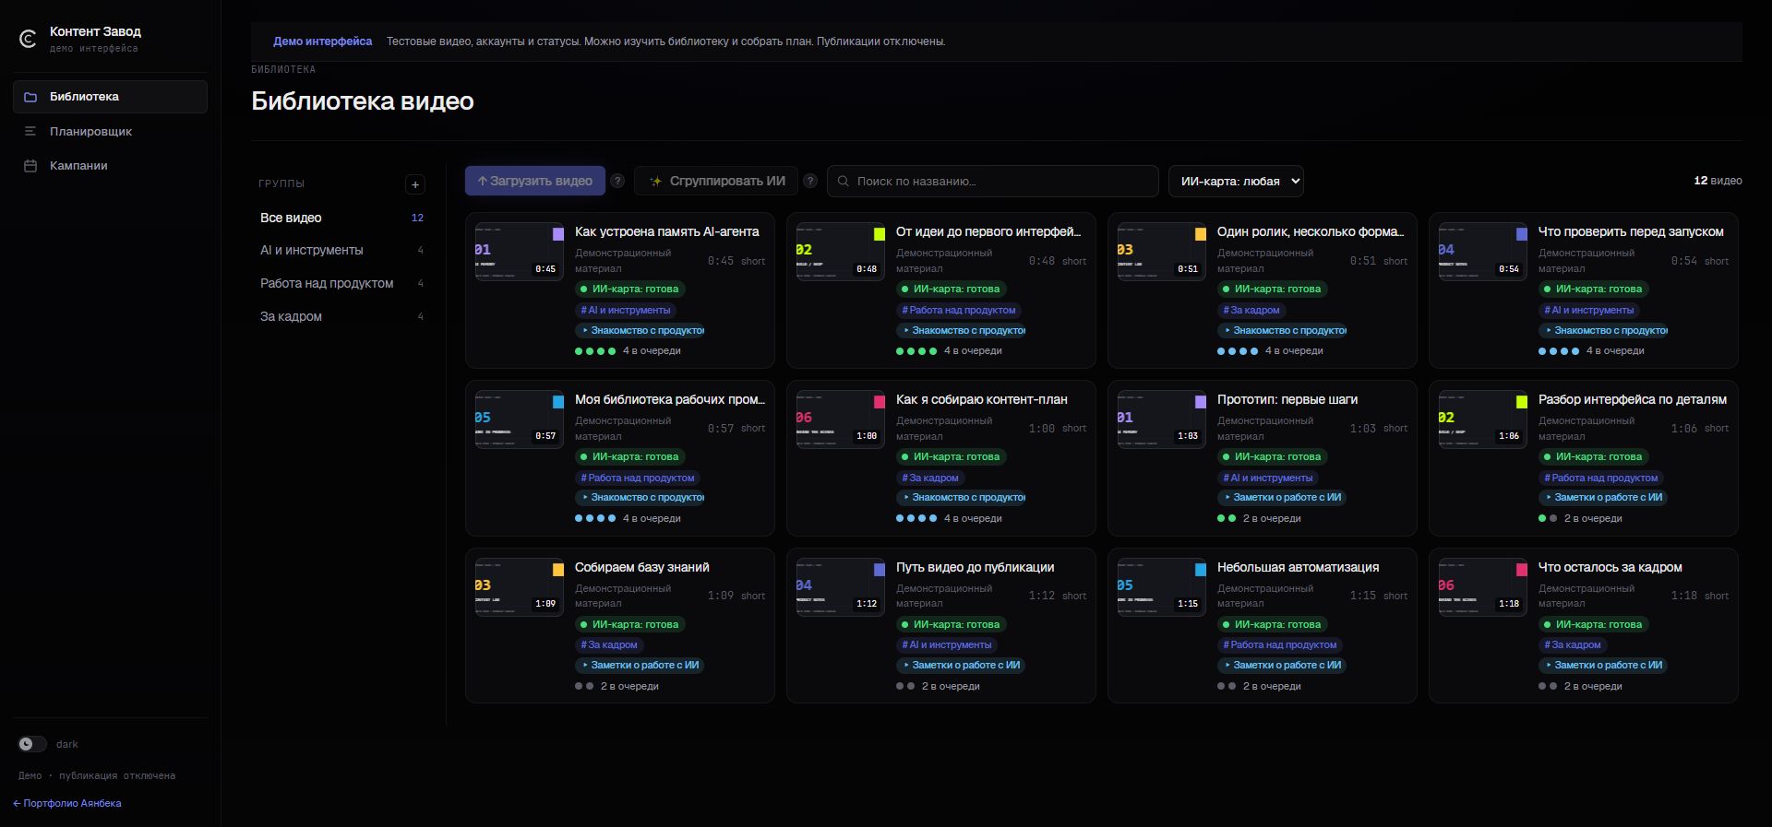1772x827 pixels.
Task: Click the sparkle icon on Сгруппировать ИИ
Action: (x=656, y=182)
